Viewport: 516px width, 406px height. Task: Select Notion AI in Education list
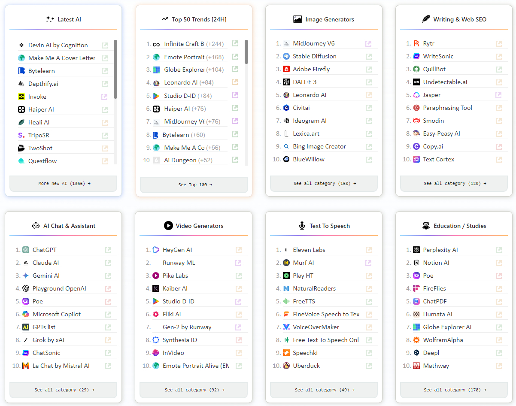[x=436, y=263]
